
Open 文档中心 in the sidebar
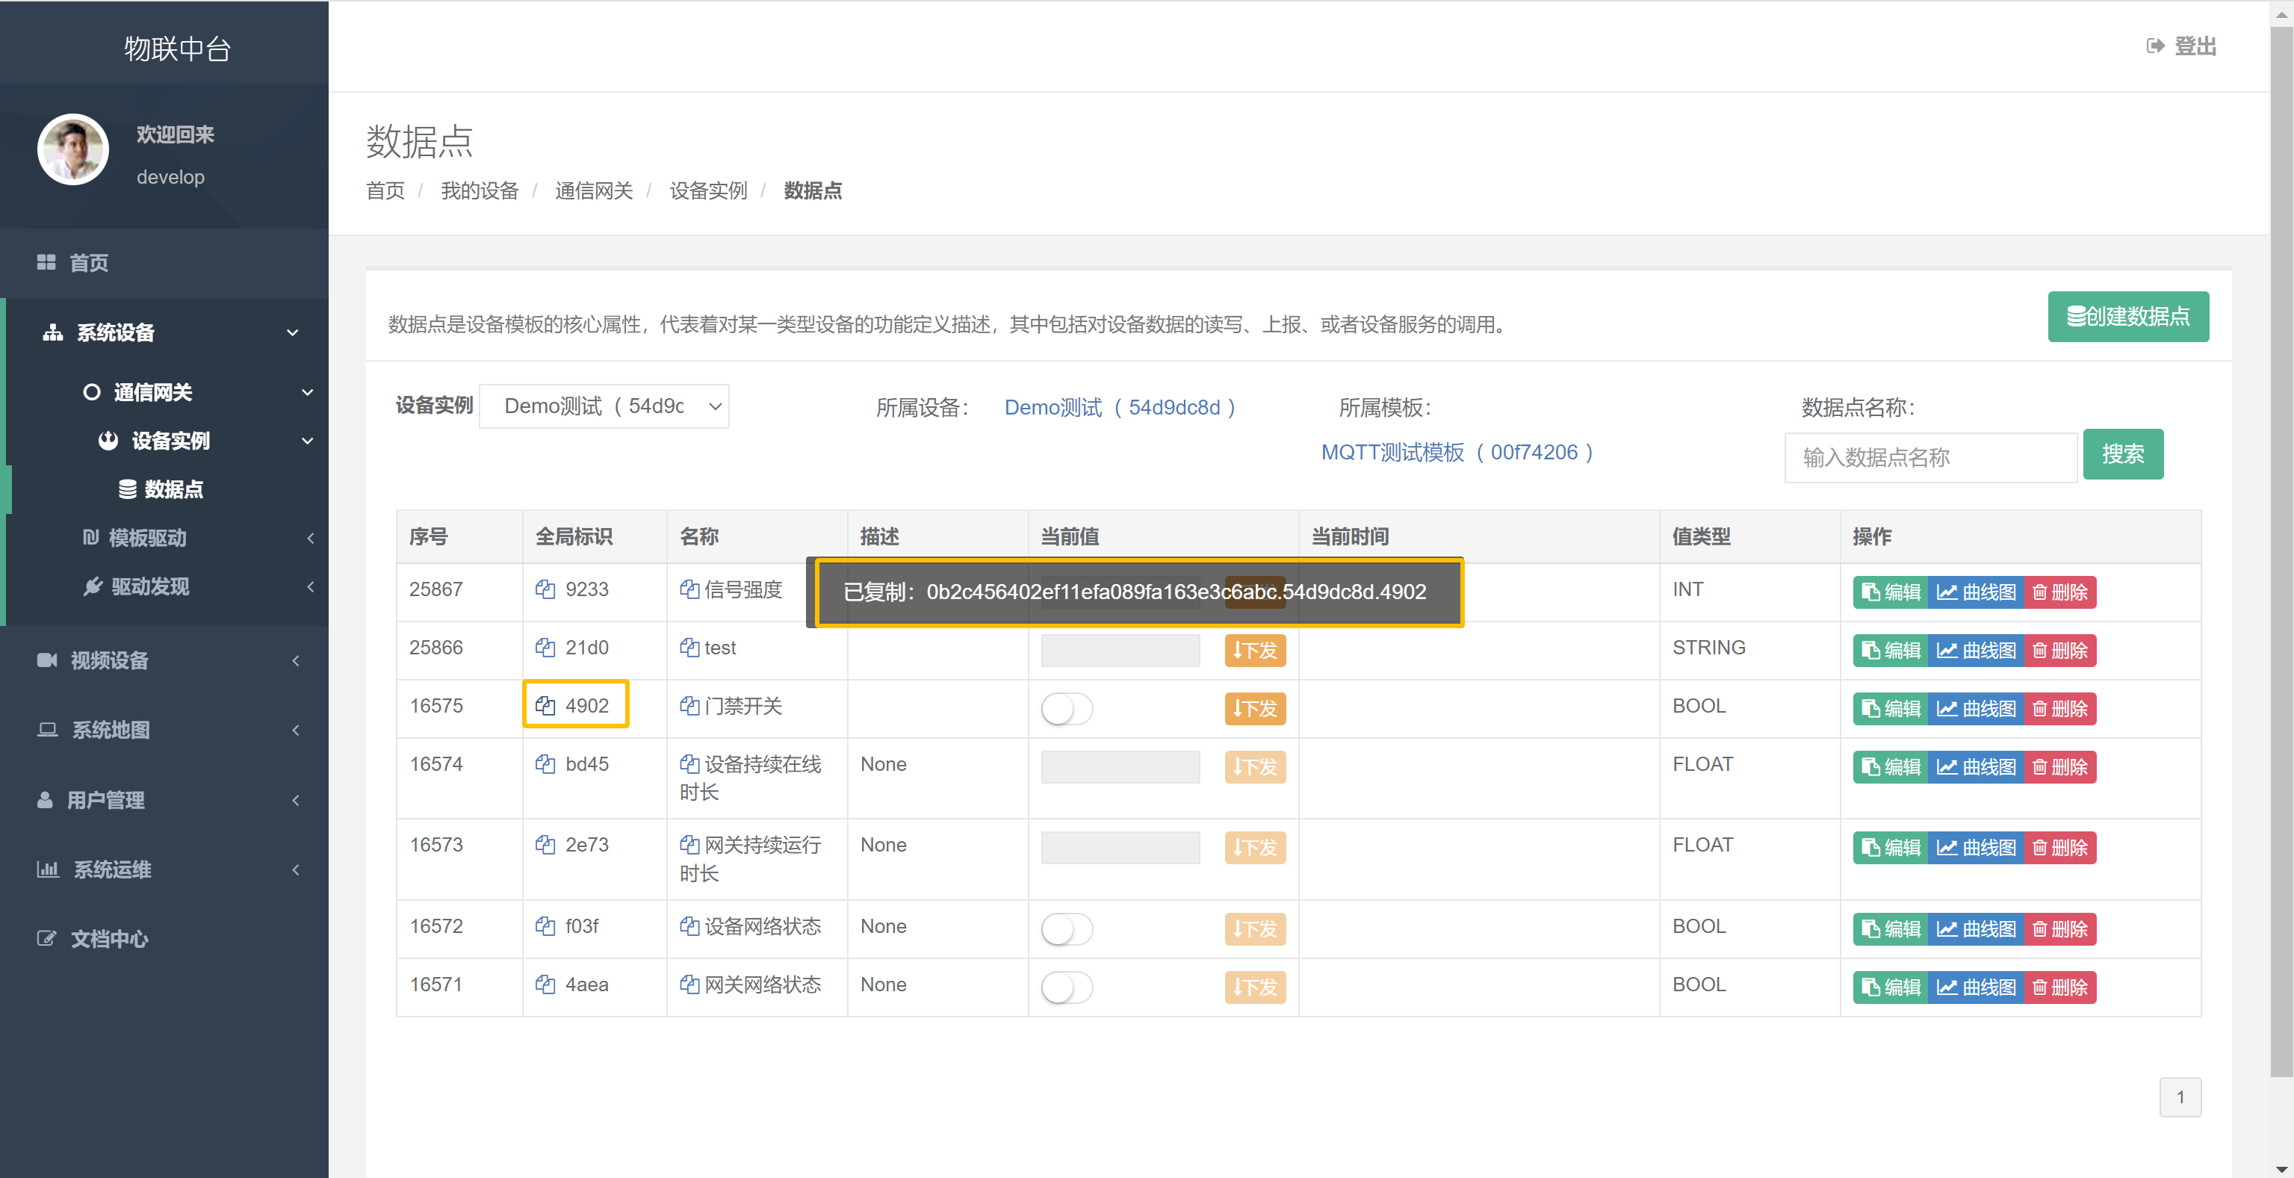click(x=108, y=938)
